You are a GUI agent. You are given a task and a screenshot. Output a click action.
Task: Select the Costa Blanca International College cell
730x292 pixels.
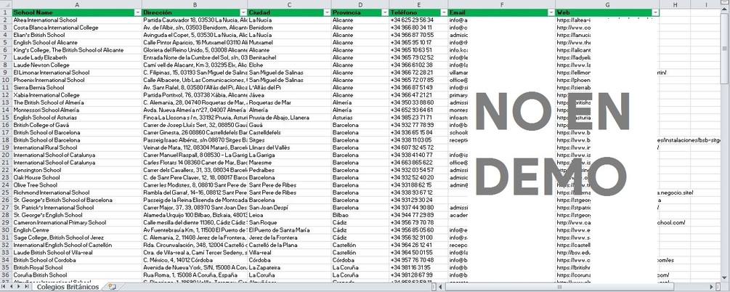click(77, 28)
